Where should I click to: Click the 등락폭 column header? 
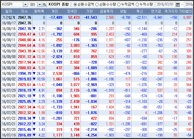(39, 11)
